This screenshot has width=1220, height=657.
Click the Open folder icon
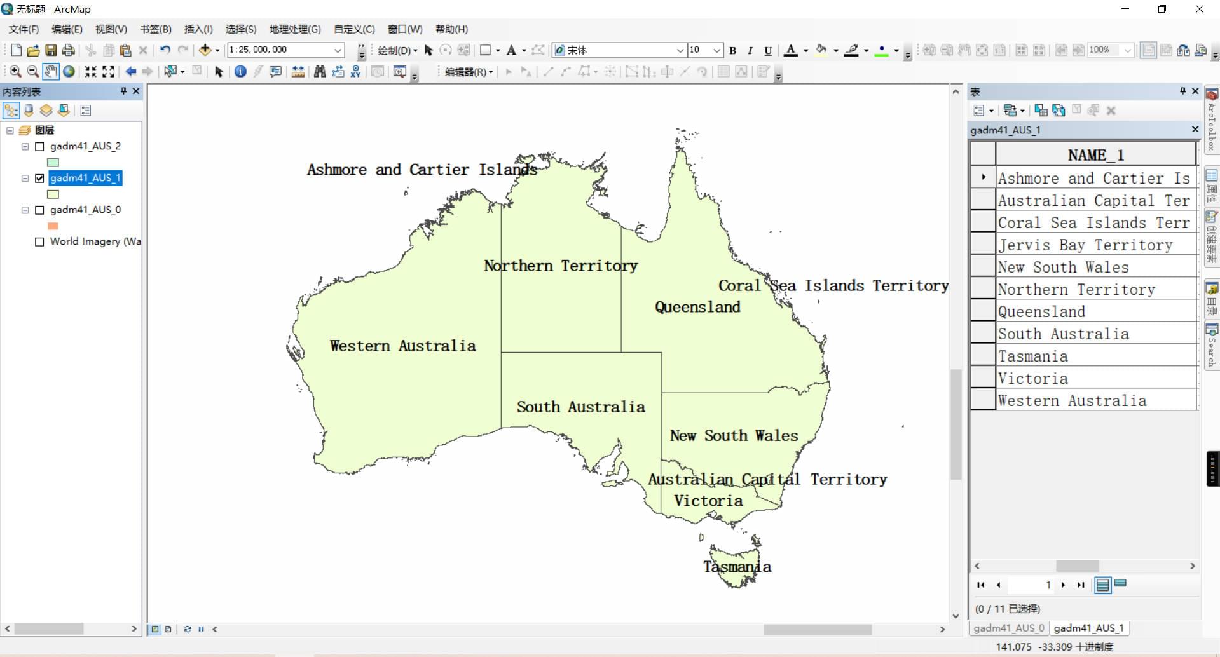pyautogui.click(x=33, y=50)
